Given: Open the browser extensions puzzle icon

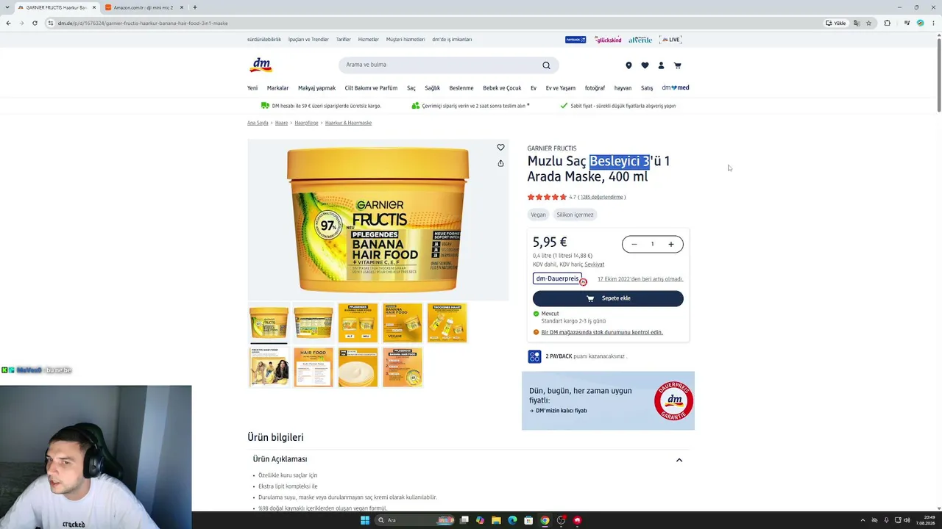Looking at the screenshot, I should pos(887,23).
